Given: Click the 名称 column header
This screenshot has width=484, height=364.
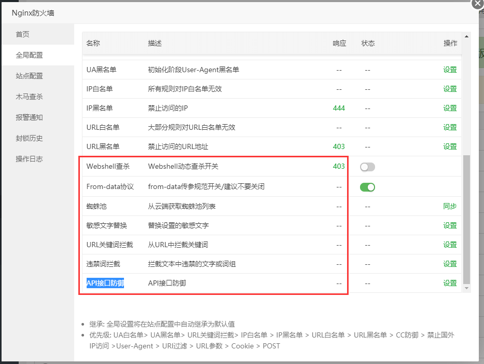Looking at the screenshot, I should 93,43.
